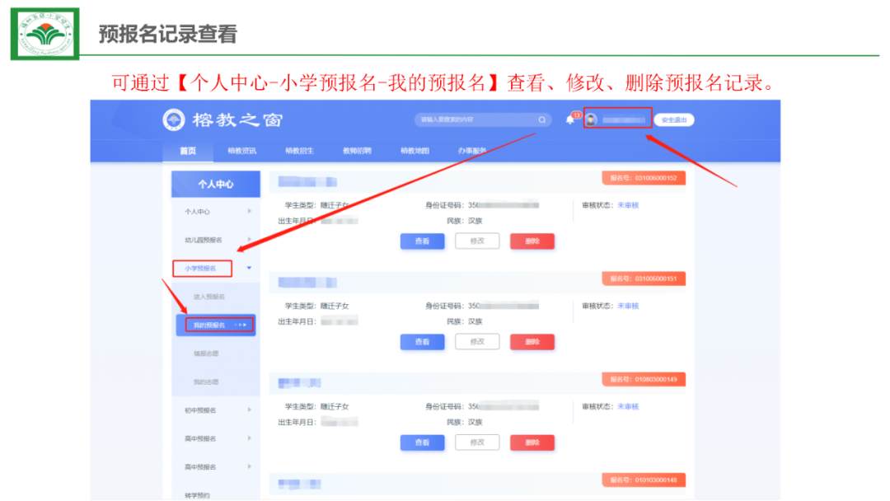Click the green school logo in the slide header

point(45,33)
